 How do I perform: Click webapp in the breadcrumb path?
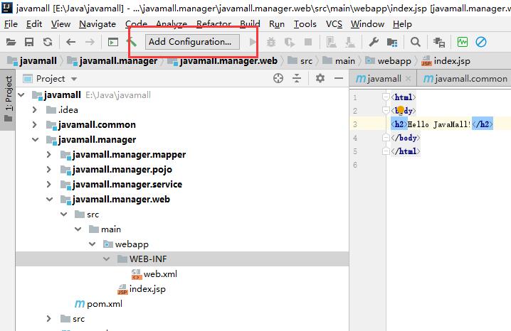click(x=394, y=61)
